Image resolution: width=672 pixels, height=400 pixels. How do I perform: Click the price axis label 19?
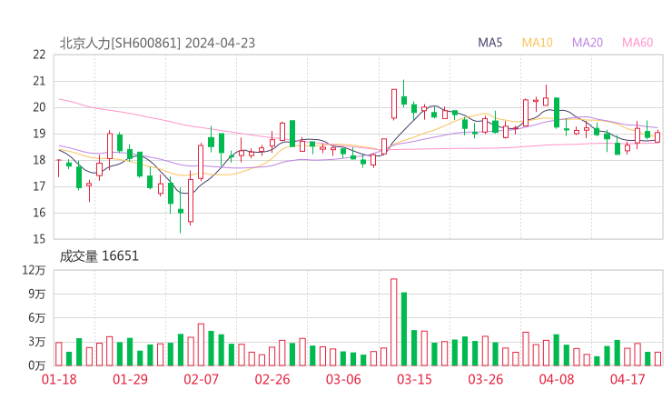pyautogui.click(x=39, y=134)
